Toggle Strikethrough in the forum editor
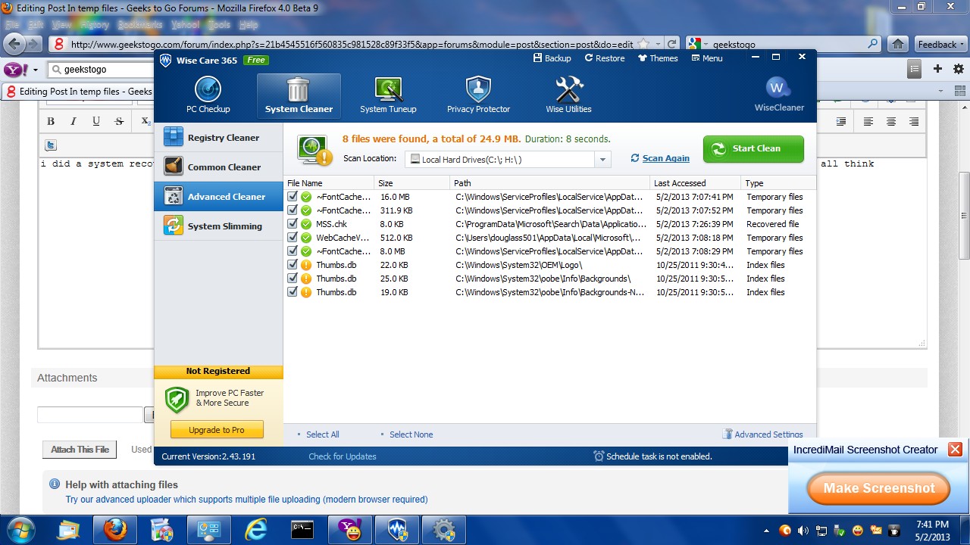The width and height of the screenshot is (970, 545). tap(119, 121)
